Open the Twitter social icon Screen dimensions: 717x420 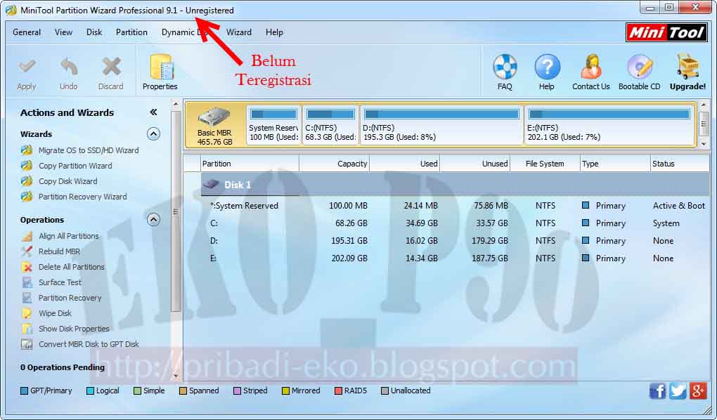click(x=678, y=391)
